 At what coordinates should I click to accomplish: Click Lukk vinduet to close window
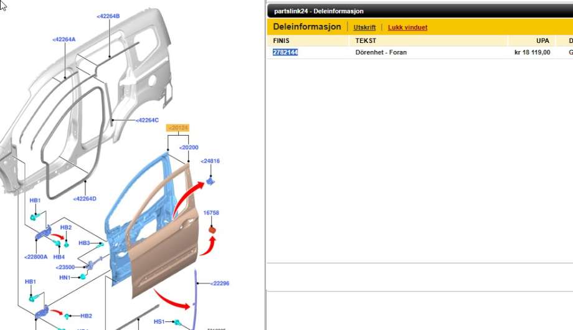[407, 27]
